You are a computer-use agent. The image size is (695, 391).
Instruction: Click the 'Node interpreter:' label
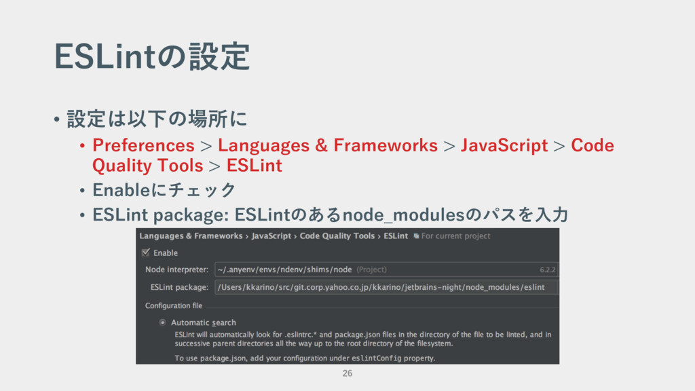tap(177, 269)
